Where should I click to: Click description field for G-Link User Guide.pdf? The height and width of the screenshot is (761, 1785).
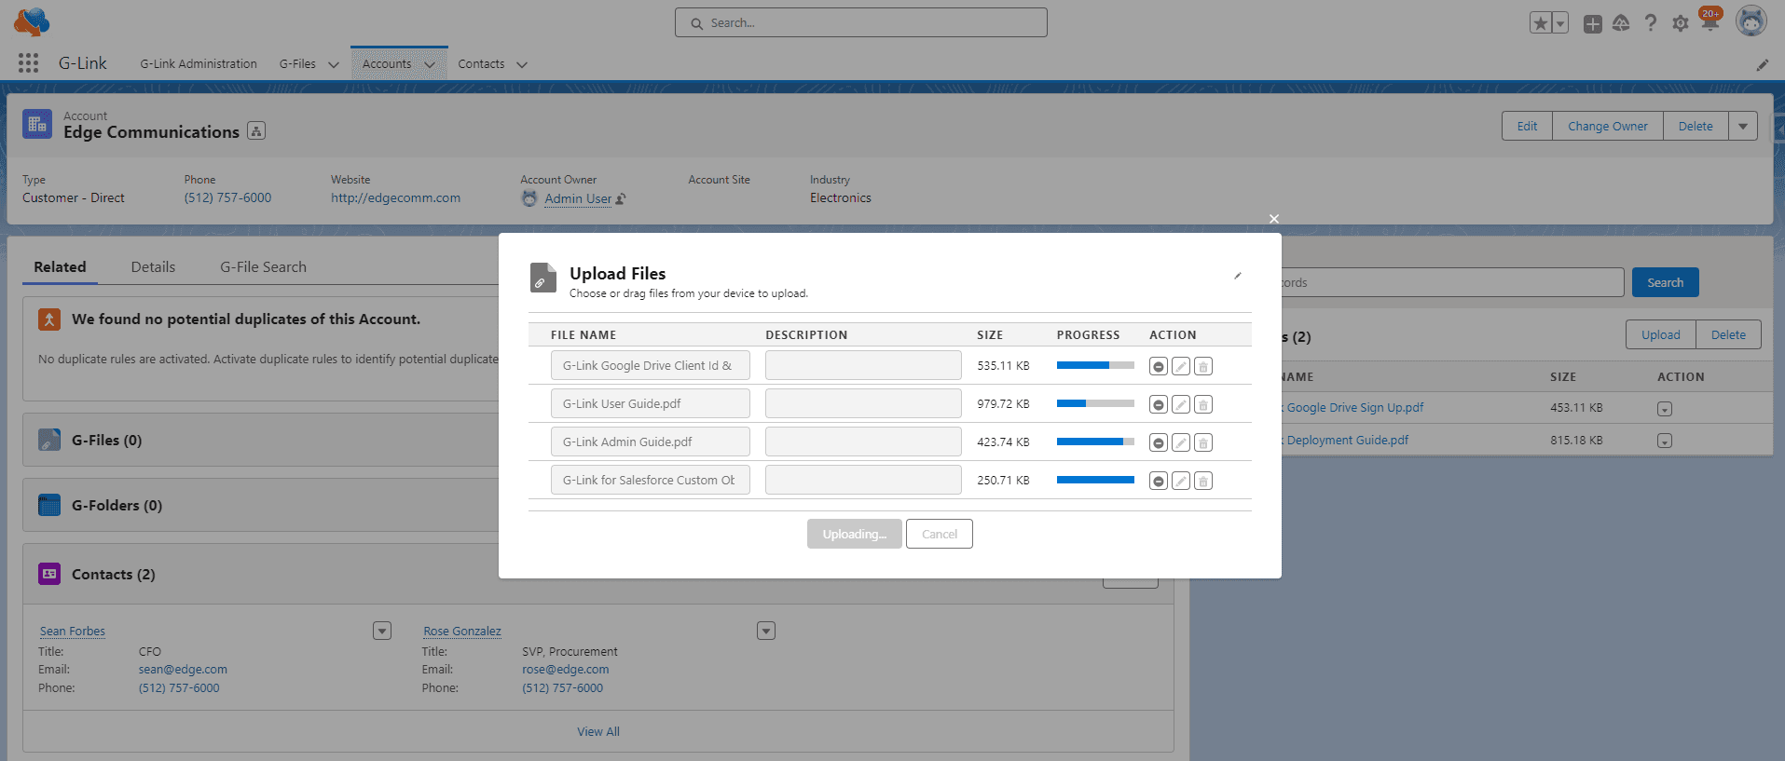click(863, 403)
